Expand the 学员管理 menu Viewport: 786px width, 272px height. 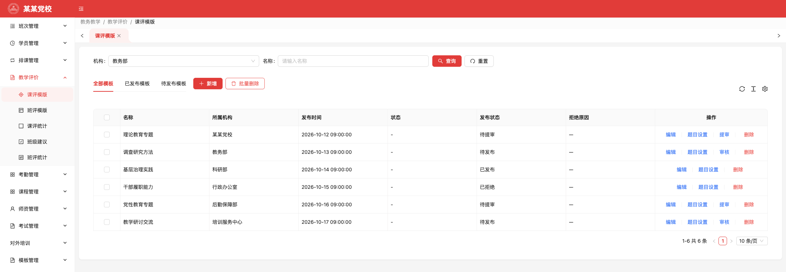click(x=37, y=43)
